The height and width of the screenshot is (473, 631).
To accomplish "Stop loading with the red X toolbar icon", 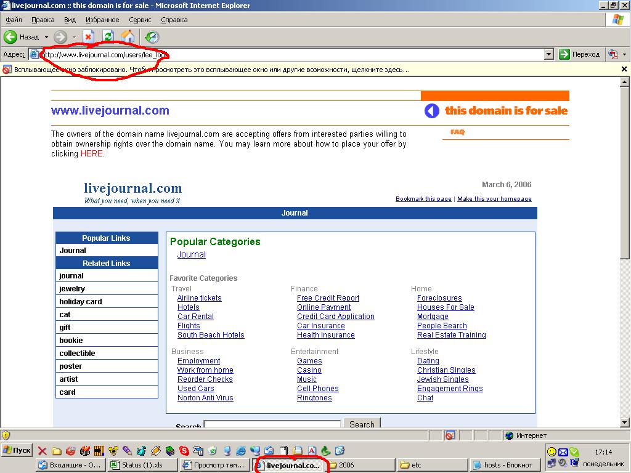I will click(x=88, y=37).
